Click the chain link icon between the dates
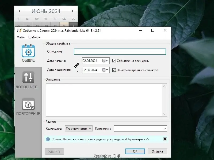214x160 pixels. pos(77,65)
